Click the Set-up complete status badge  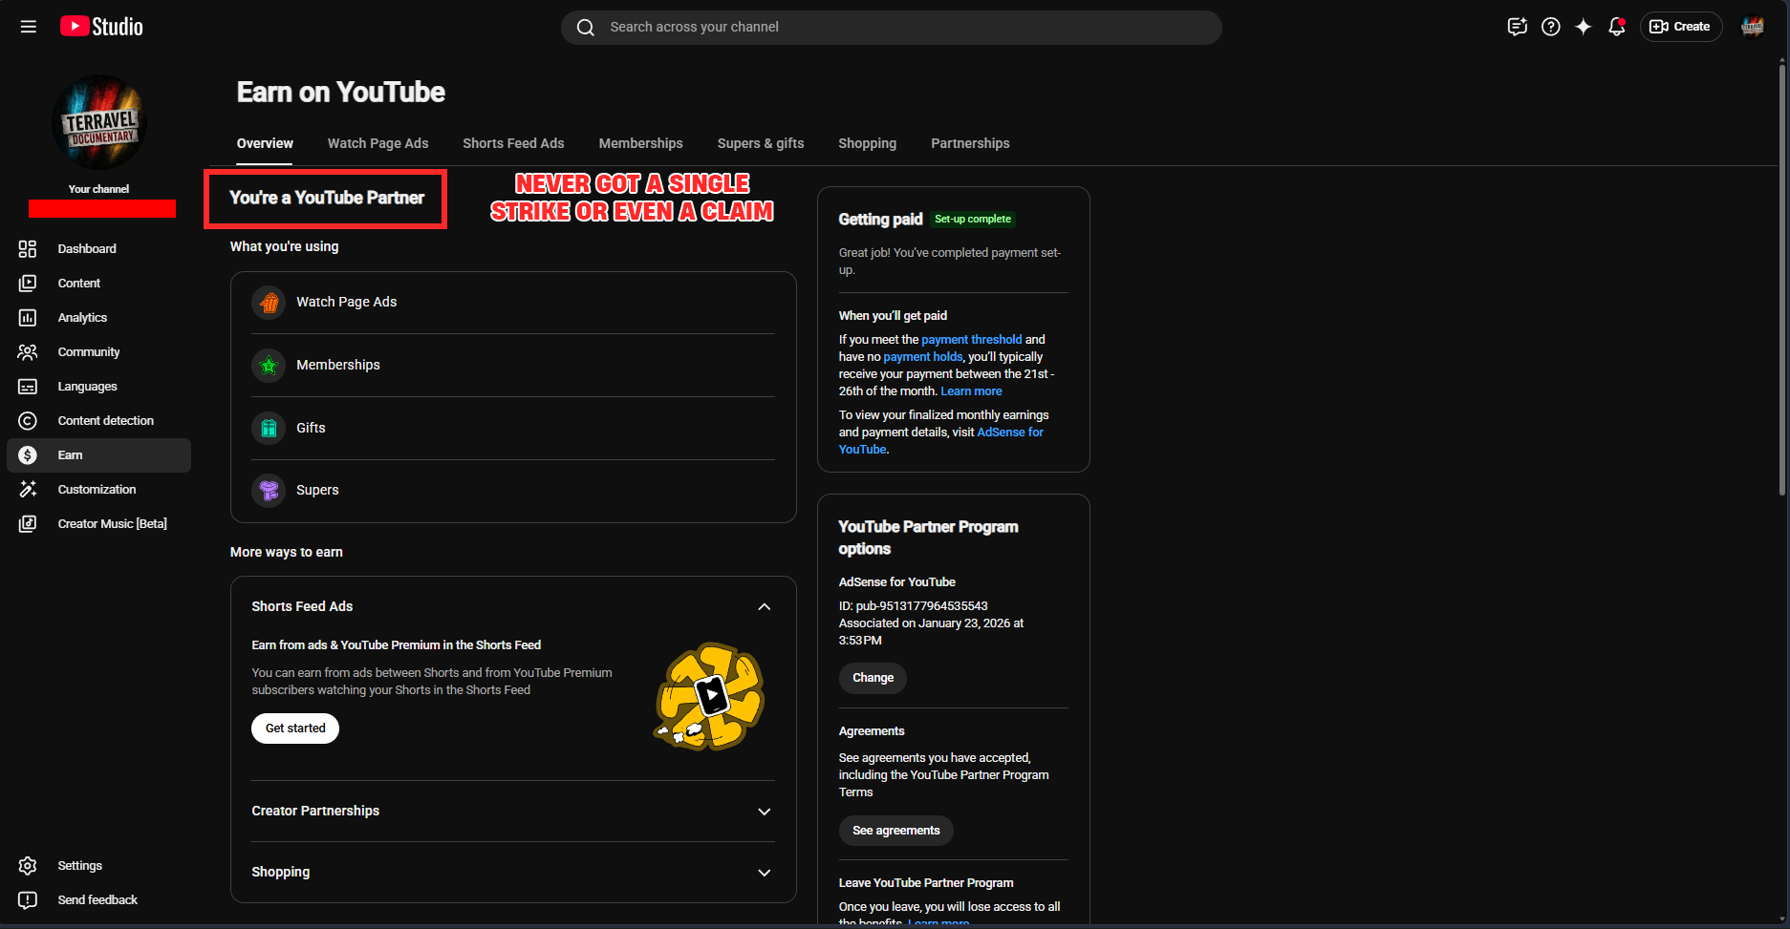pos(973,220)
